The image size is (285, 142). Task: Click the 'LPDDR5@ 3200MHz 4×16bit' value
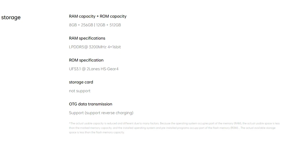click(x=95, y=47)
